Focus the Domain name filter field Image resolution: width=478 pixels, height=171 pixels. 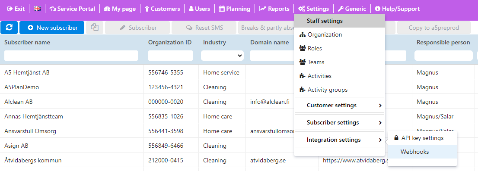272,56
